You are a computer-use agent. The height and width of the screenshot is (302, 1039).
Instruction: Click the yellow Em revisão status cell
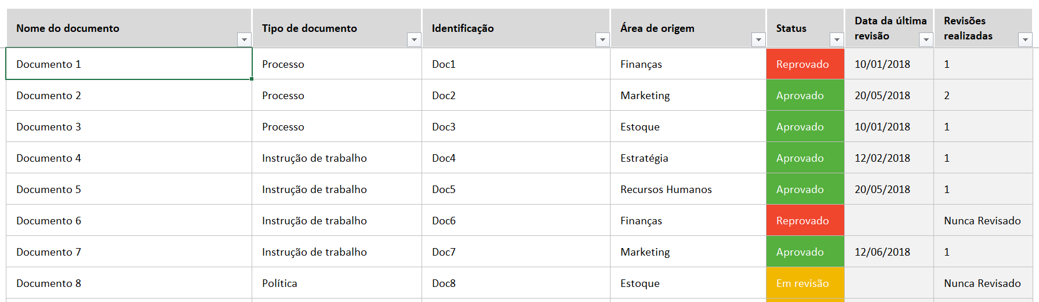pyautogui.click(x=805, y=283)
